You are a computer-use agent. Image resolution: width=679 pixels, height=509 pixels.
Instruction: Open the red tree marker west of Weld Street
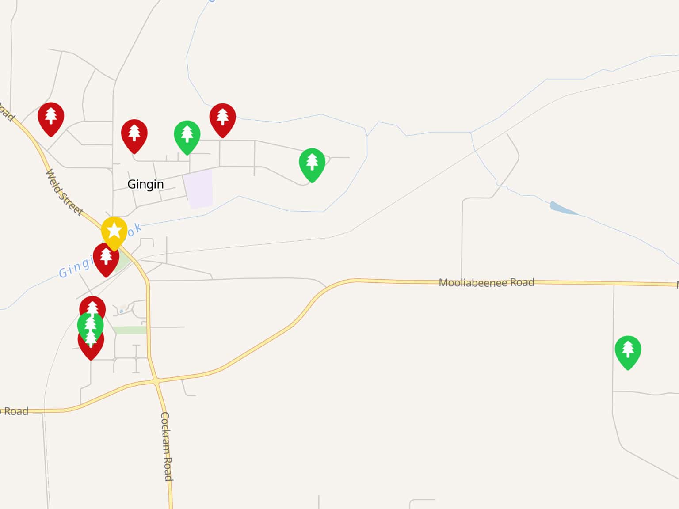(51, 118)
